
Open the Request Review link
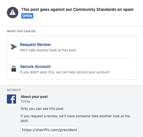point(35,45)
